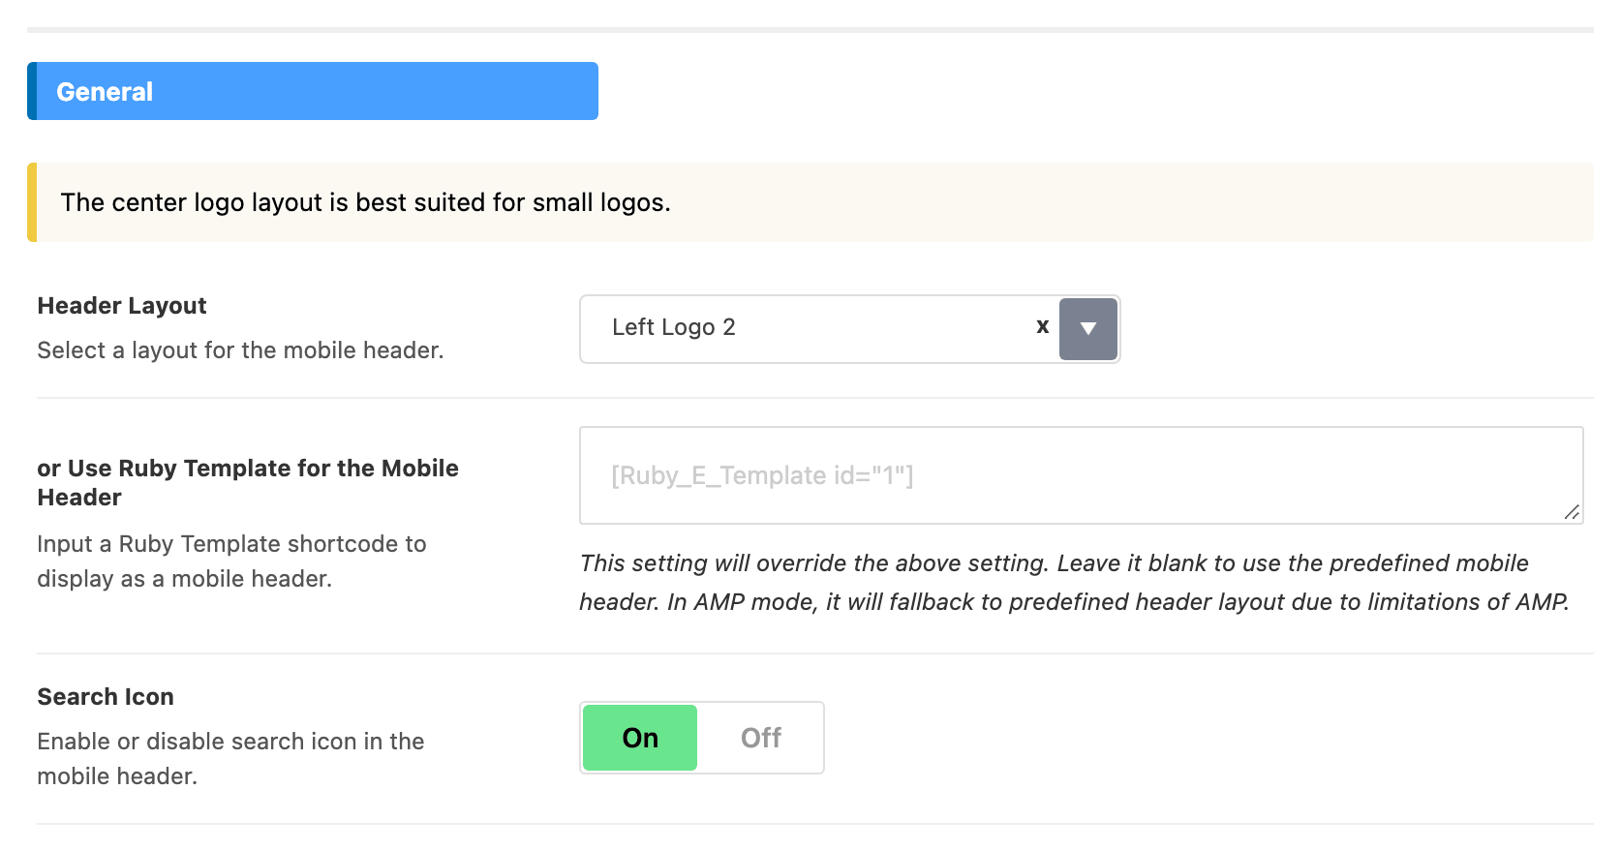
Task: Clear the Left Logo 2 selection
Action: click(x=1042, y=327)
